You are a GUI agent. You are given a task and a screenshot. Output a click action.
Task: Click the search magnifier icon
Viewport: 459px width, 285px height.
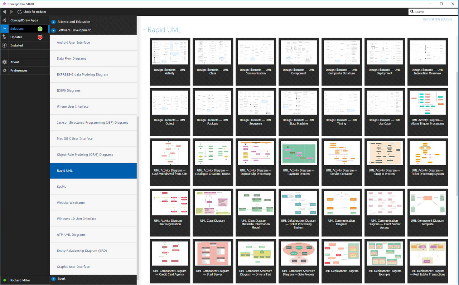click(412, 12)
